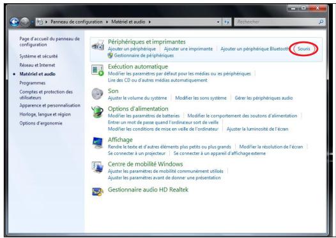
Task: Click the Back navigation arrow
Action: (14, 22)
